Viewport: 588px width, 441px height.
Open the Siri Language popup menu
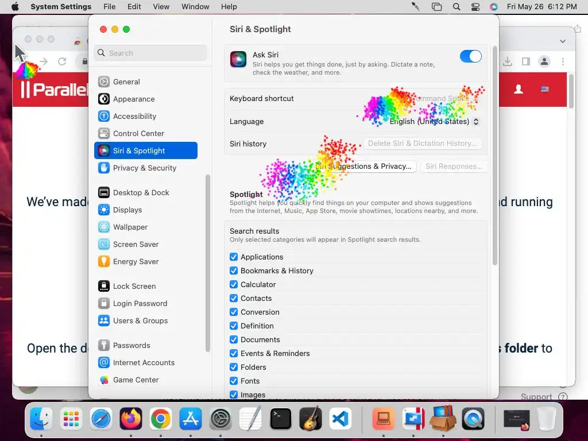(434, 122)
